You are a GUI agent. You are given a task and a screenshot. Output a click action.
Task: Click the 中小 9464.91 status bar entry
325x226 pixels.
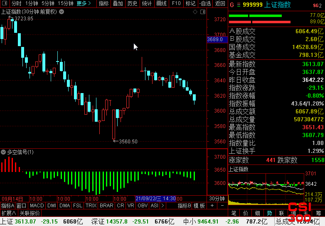[x=225, y=222]
